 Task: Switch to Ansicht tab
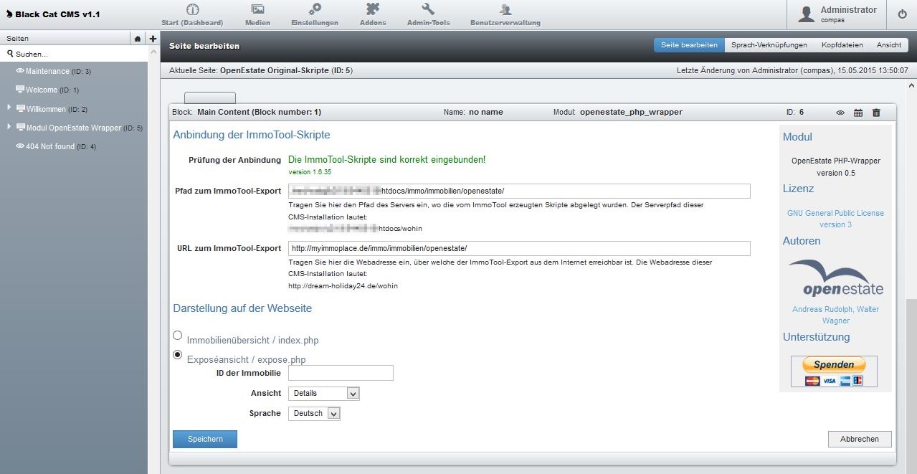click(889, 45)
